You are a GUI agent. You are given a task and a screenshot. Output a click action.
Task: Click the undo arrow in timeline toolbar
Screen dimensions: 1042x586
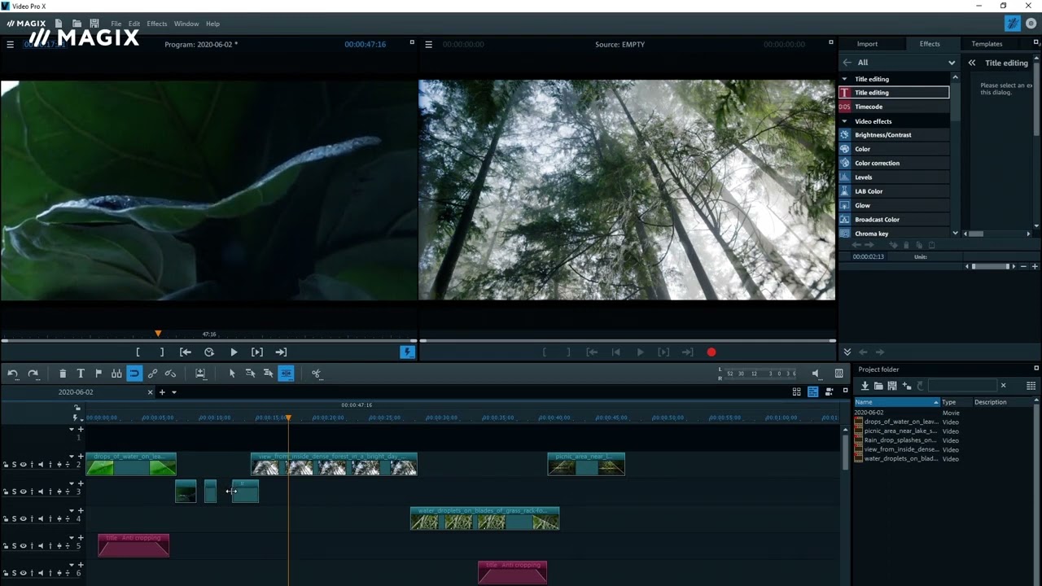(x=13, y=374)
